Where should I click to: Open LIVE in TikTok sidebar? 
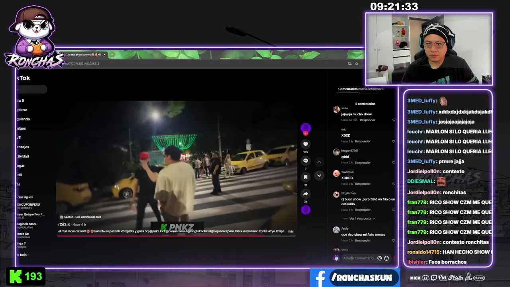click(18, 138)
